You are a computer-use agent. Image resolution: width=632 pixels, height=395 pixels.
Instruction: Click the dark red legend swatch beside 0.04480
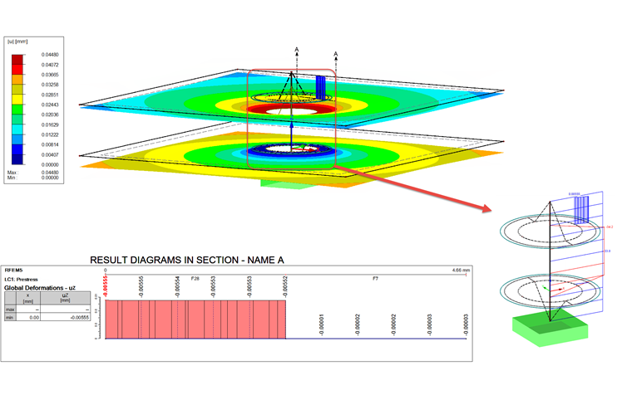pos(17,60)
